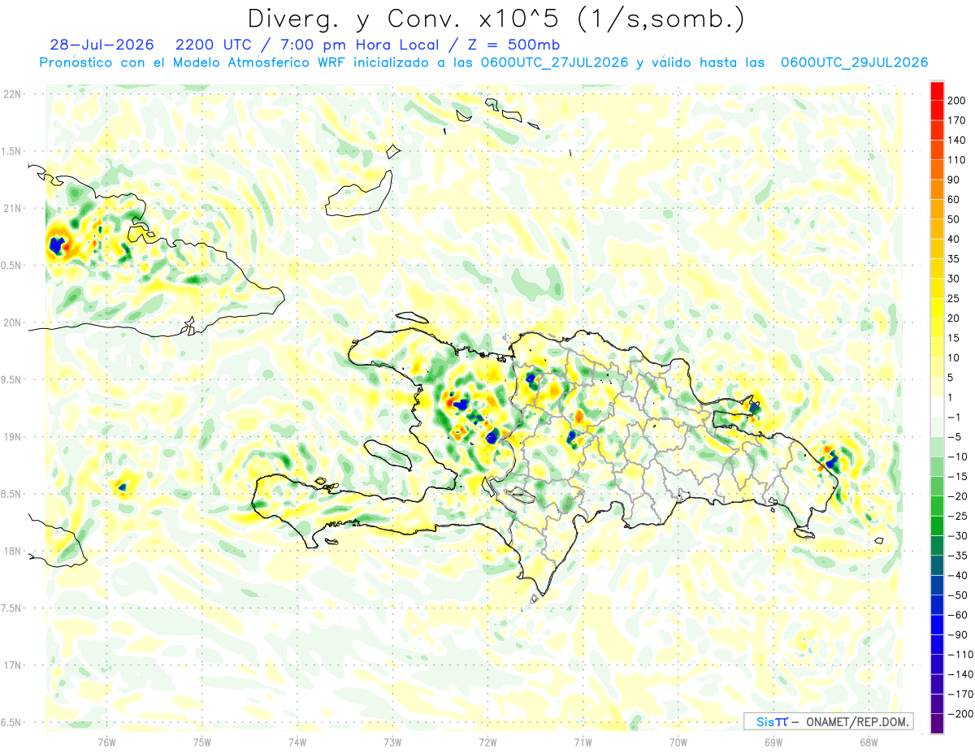Click the axis label '9.5N'
Image resolution: width=975 pixels, height=753 pixels.
12,379
